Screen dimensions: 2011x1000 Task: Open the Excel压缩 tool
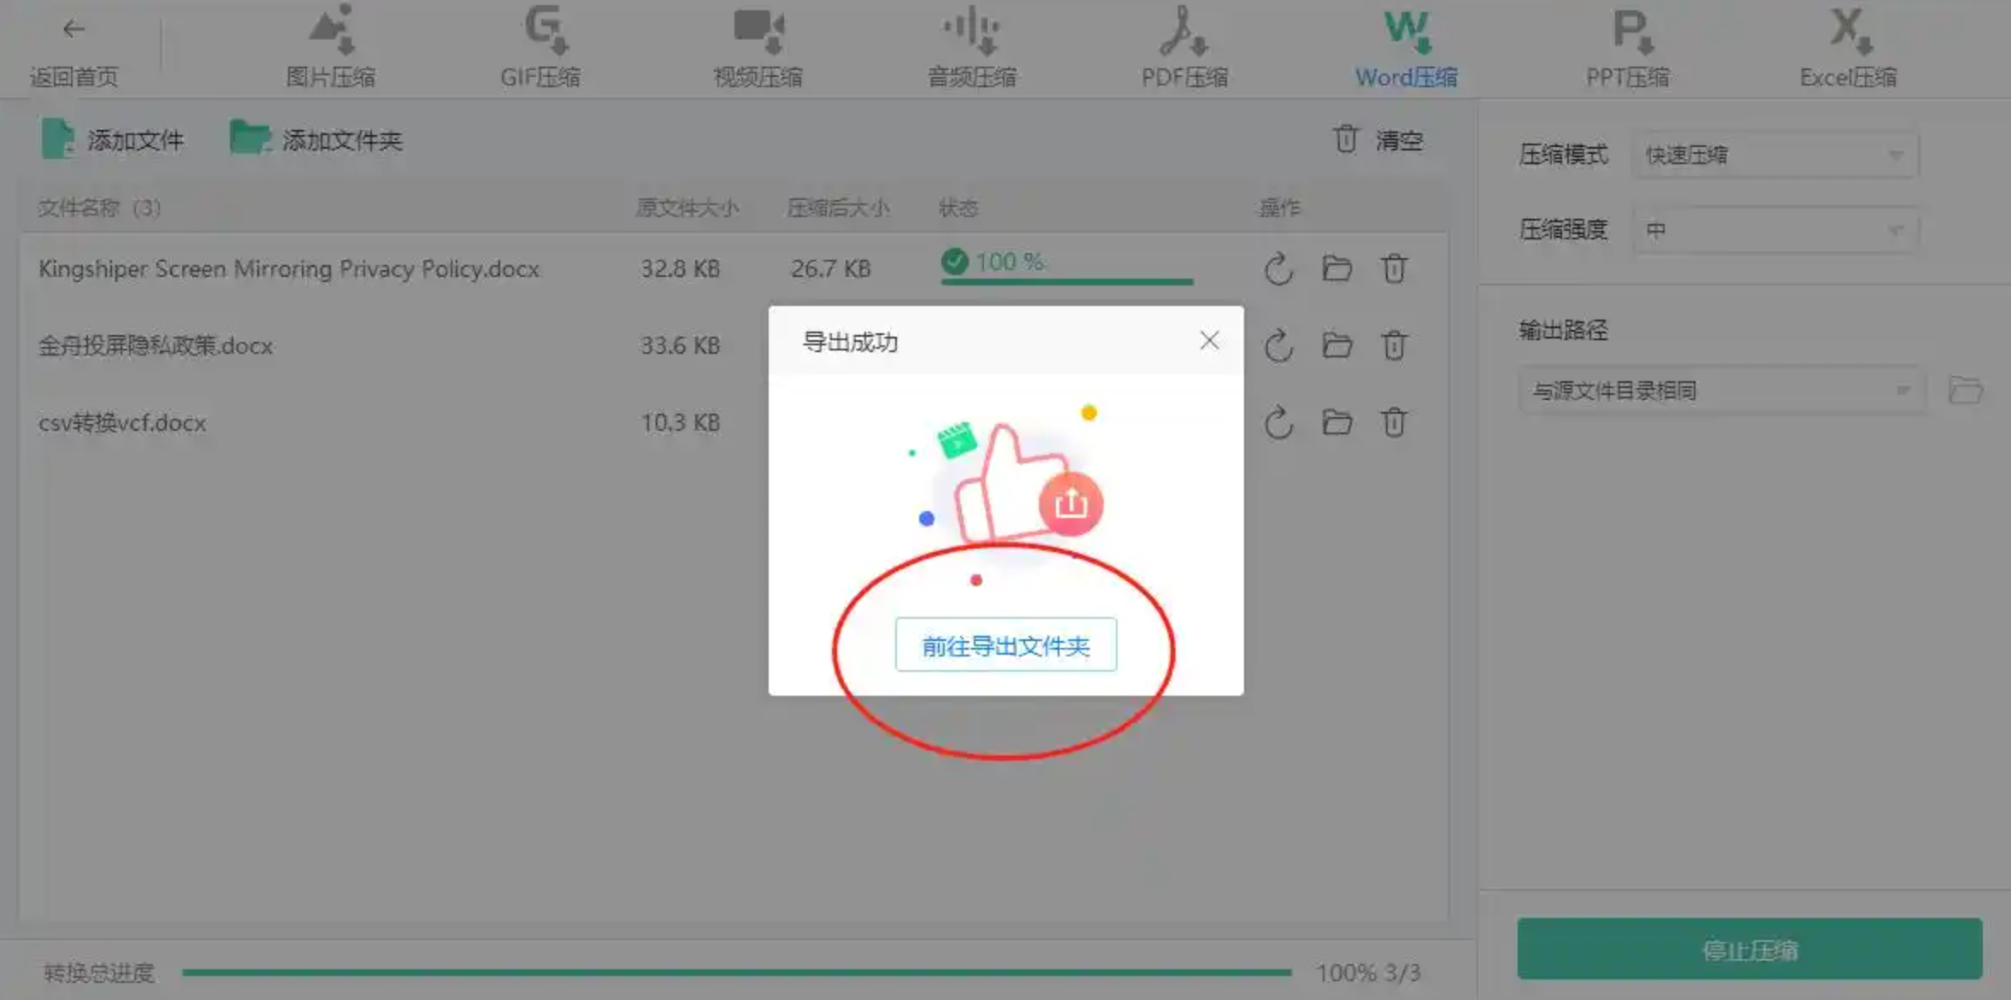click(1849, 47)
